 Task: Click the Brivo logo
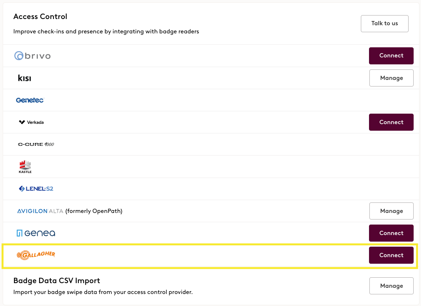33,56
